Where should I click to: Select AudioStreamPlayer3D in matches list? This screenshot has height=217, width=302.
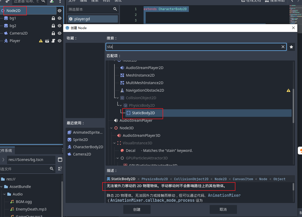point(141,135)
